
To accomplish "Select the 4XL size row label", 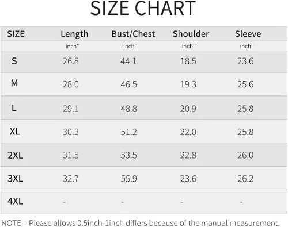I will tap(16, 201).
